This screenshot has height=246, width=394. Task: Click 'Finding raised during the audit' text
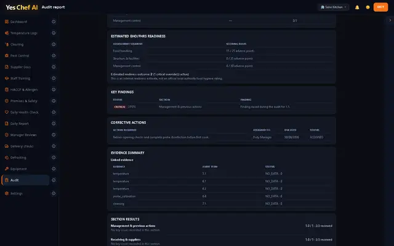pos(265,106)
